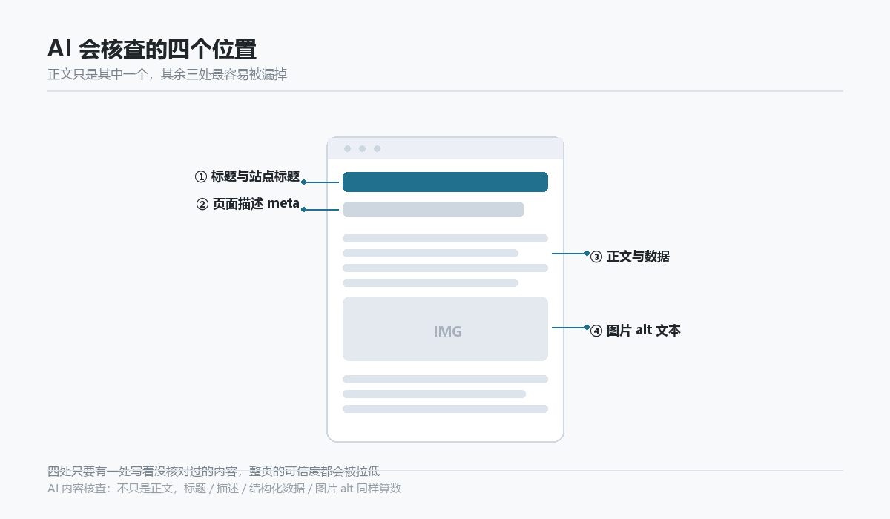The width and height of the screenshot is (890, 519).
Task: Click the gray meta description bar below the teal title
Action: pyautogui.click(x=433, y=209)
